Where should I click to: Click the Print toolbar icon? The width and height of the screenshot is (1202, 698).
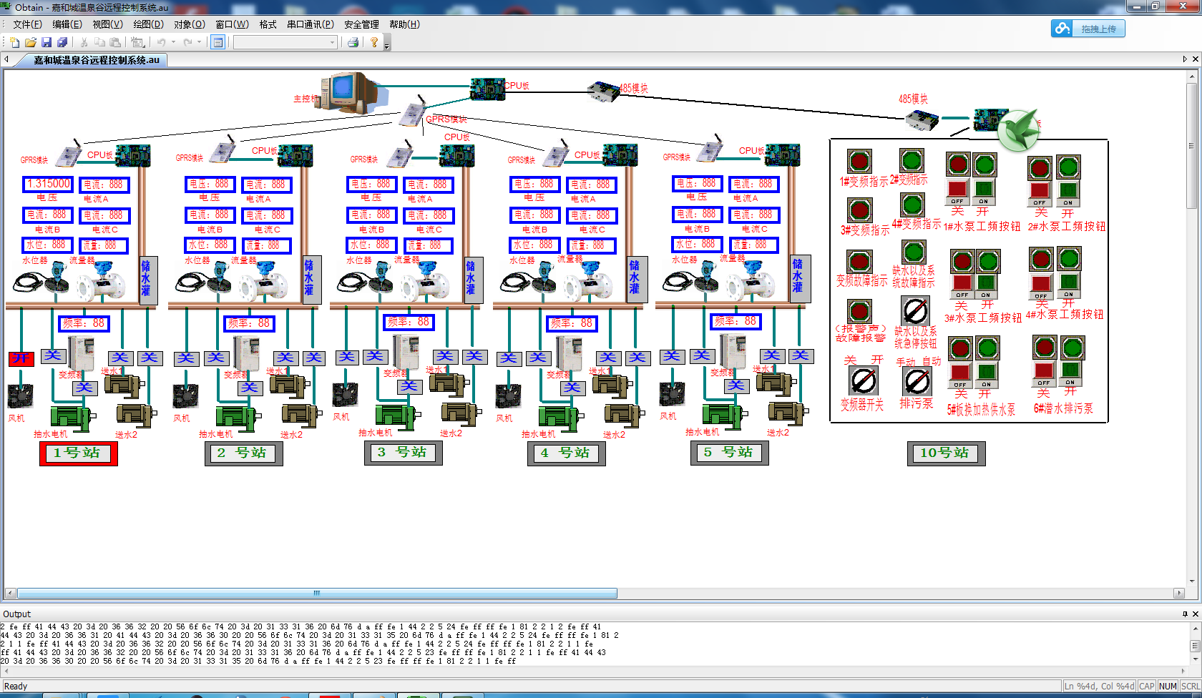point(353,42)
